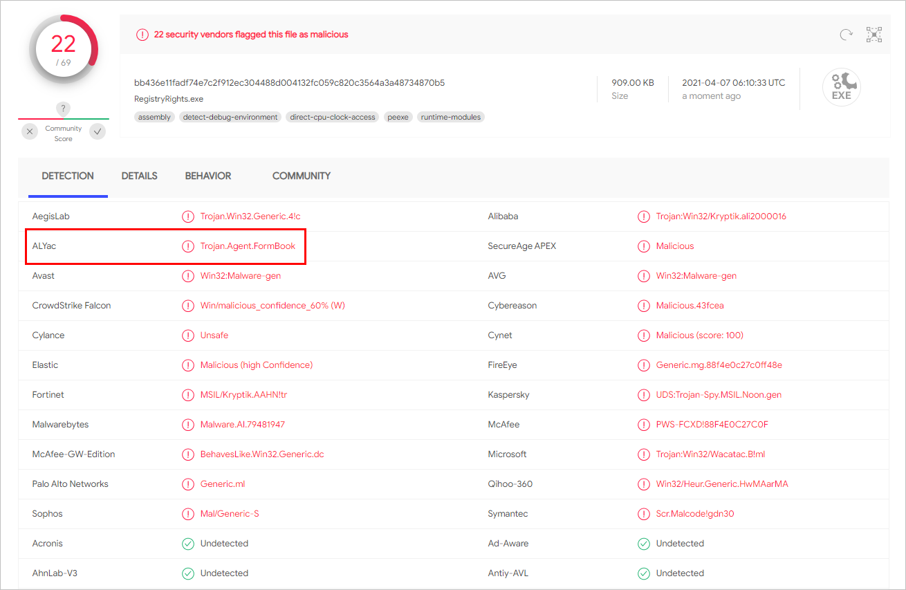Click MSIL/Kryptik.AAHN!tr detection text

(244, 395)
